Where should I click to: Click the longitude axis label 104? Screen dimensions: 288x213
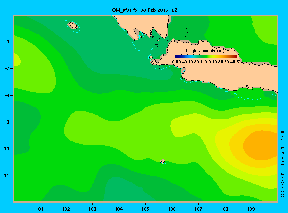[119, 209]
